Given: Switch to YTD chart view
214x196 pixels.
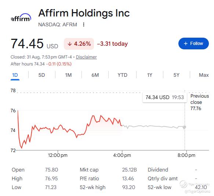Looking at the screenshot, I should pyautogui.click(x=123, y=75).
